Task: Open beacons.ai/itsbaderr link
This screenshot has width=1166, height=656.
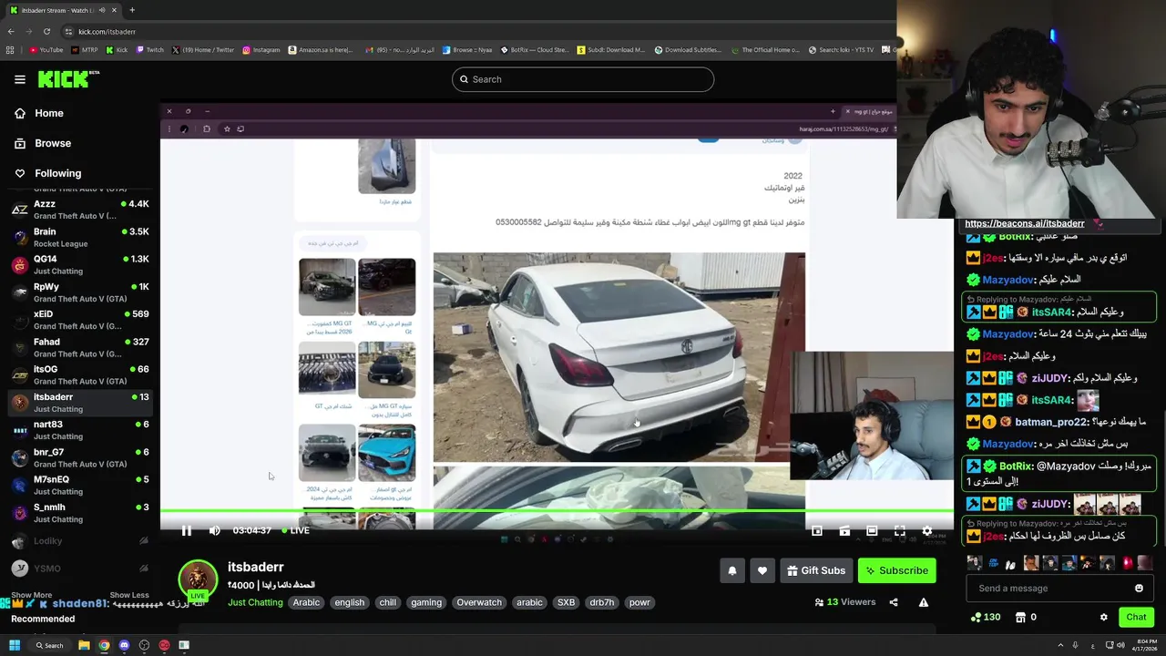Action: 1025,223
